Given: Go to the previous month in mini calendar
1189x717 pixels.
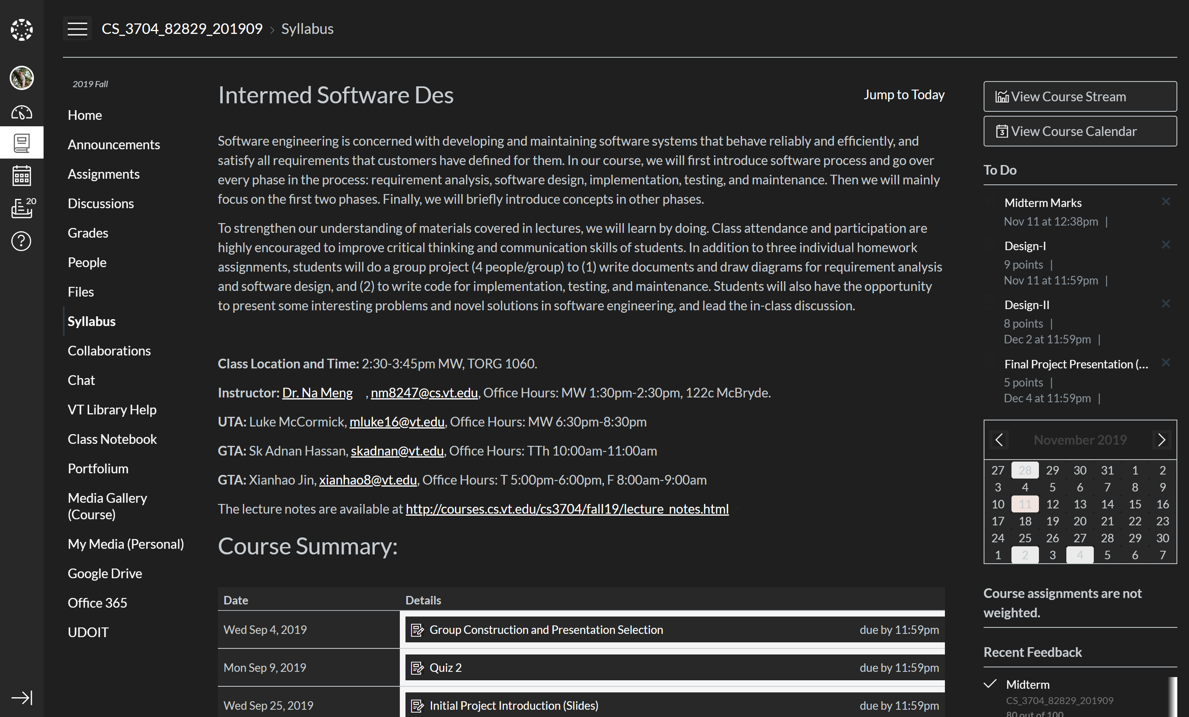Looking at the screenshot, I should tap(999, 439).
